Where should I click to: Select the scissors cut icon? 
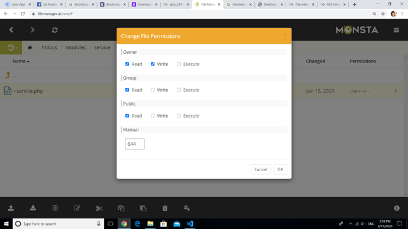coord(99,208)
